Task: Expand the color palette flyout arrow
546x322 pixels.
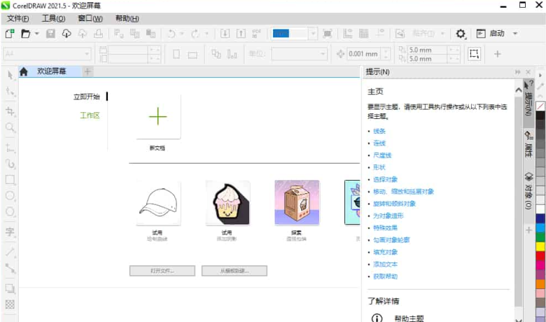Action: [x=540, y=75]
